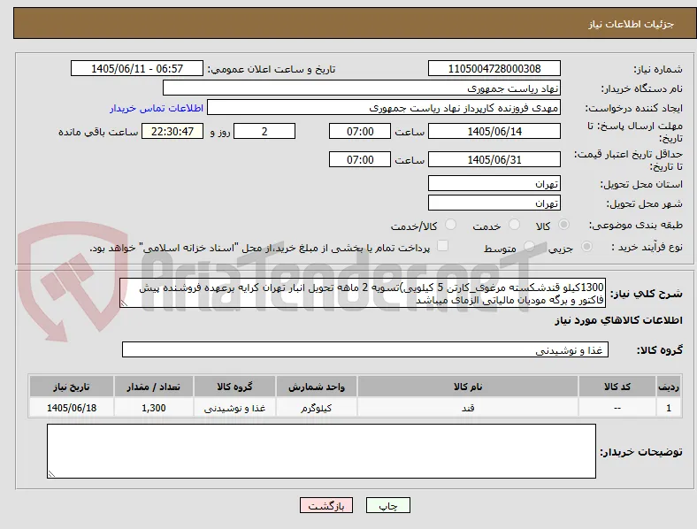This screenshot has height=529, width=697.
Task: Click the remaining days field showing 2
Action: click(x=264, y=131)
